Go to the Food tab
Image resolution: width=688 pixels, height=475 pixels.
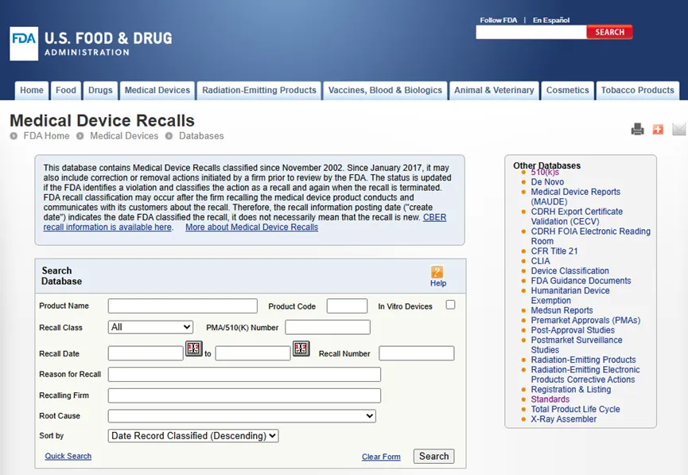pos(66,91)
